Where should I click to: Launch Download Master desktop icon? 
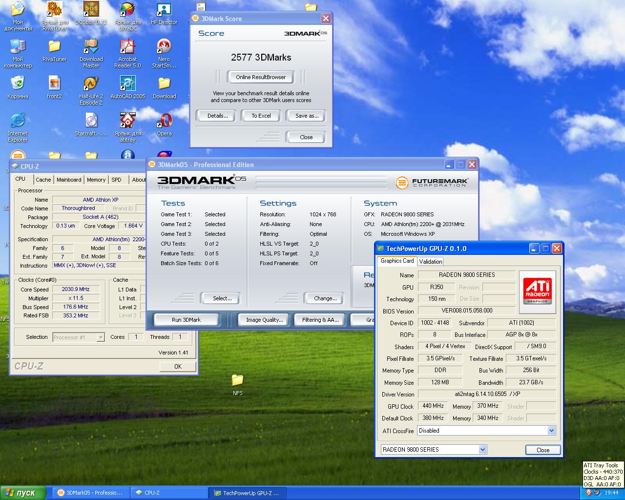pos(91,46)
